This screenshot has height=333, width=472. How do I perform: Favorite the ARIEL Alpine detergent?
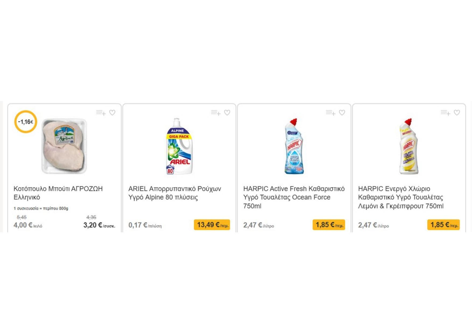227,113
